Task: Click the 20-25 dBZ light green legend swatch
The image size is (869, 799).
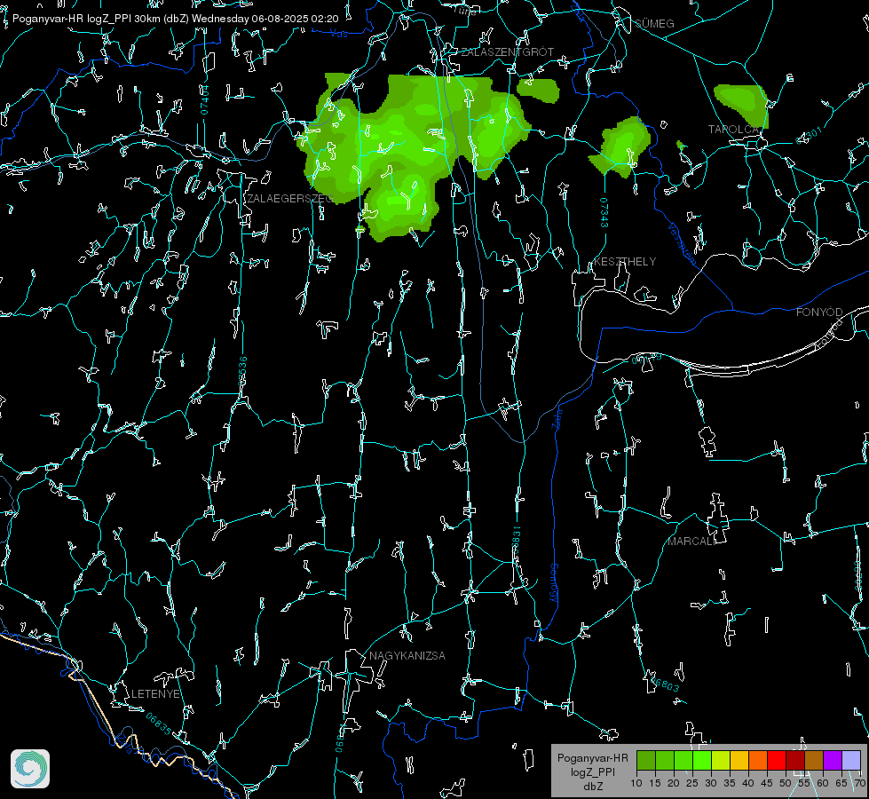Action: coord(683,760)
